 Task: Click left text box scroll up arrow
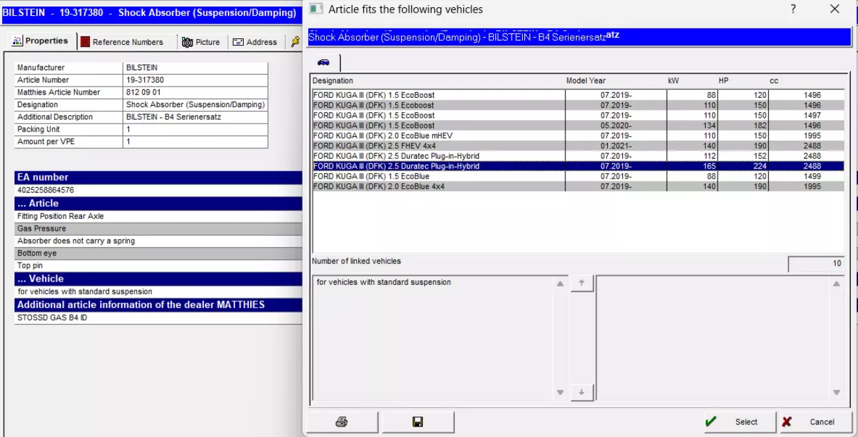[x=560, y=284]
